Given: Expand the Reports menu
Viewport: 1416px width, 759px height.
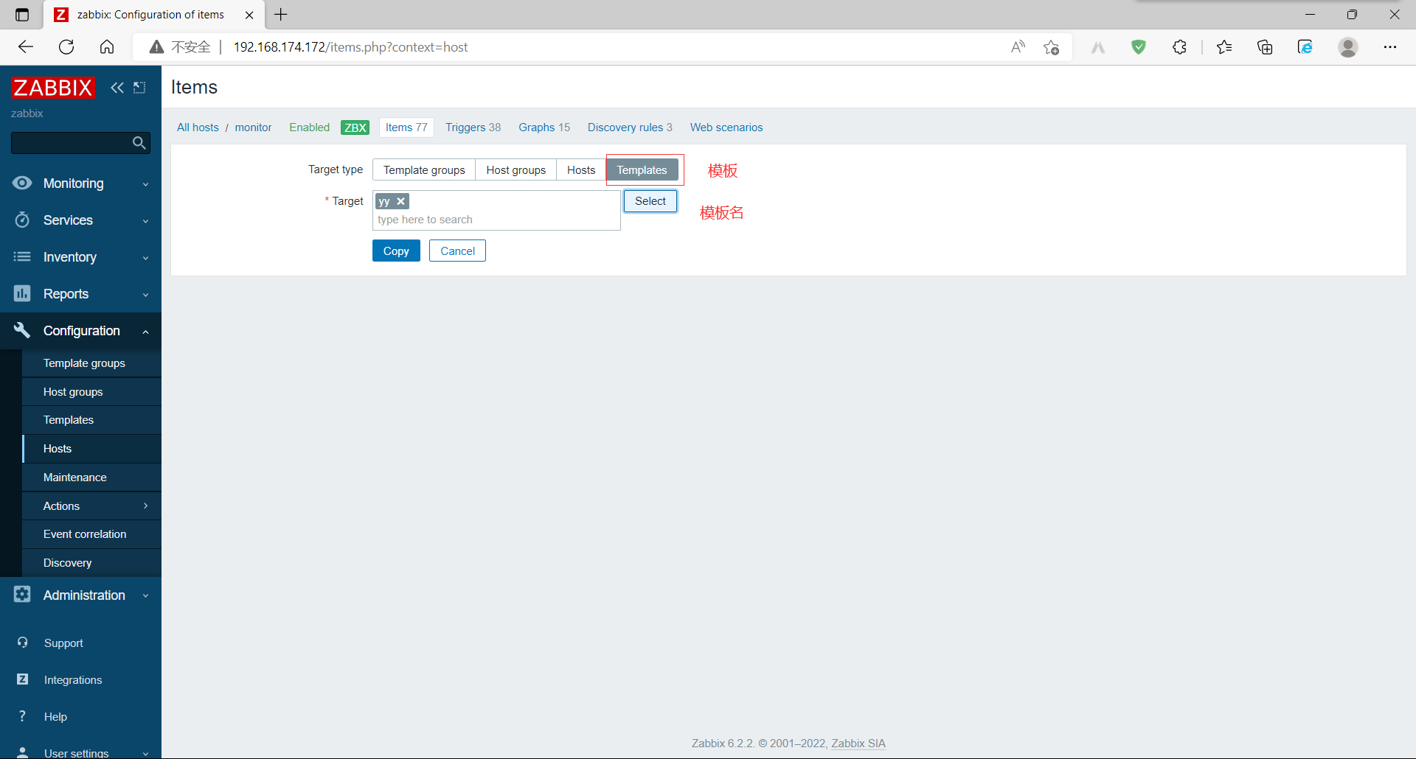Looking at the screenshot, I should coord(145,295).
